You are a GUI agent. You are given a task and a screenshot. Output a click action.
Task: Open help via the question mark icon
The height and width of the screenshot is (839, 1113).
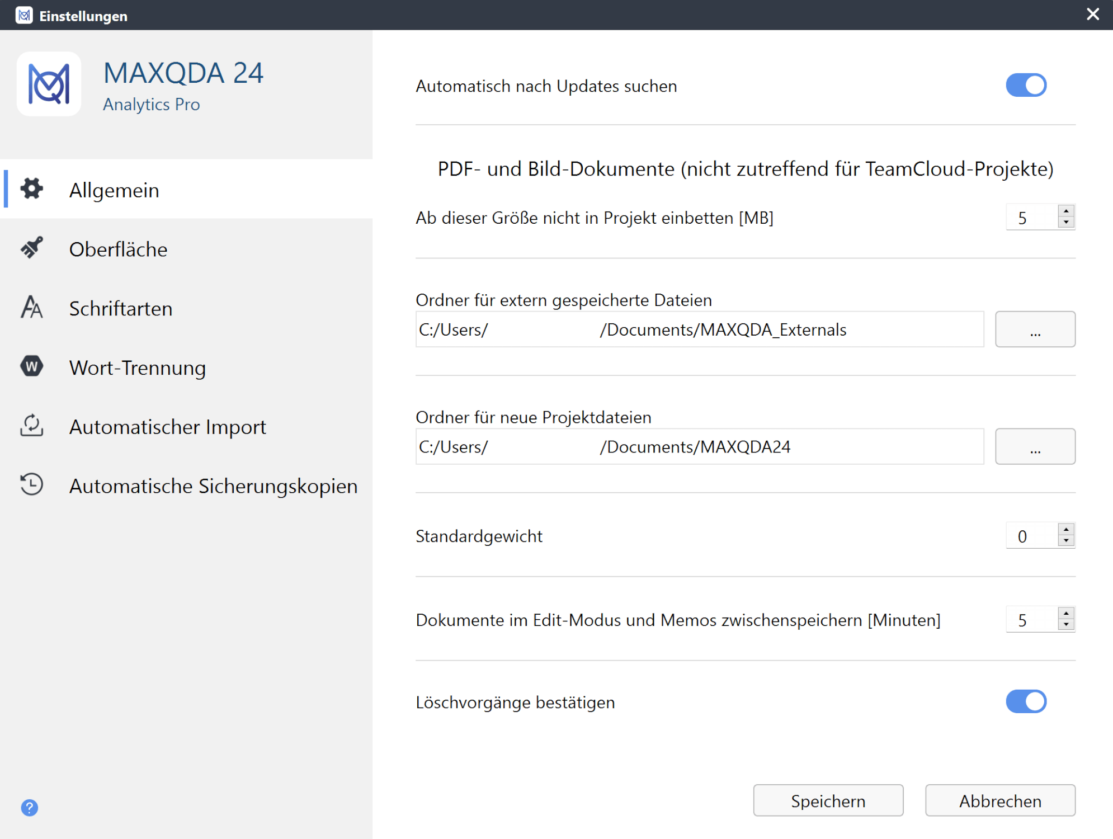pos(30,808)
